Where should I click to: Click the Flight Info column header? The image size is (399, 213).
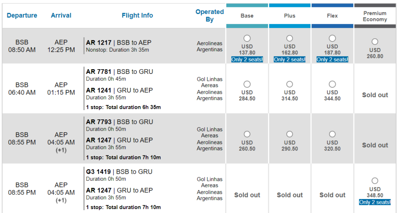pyautogui.click(x=138, y=16)
